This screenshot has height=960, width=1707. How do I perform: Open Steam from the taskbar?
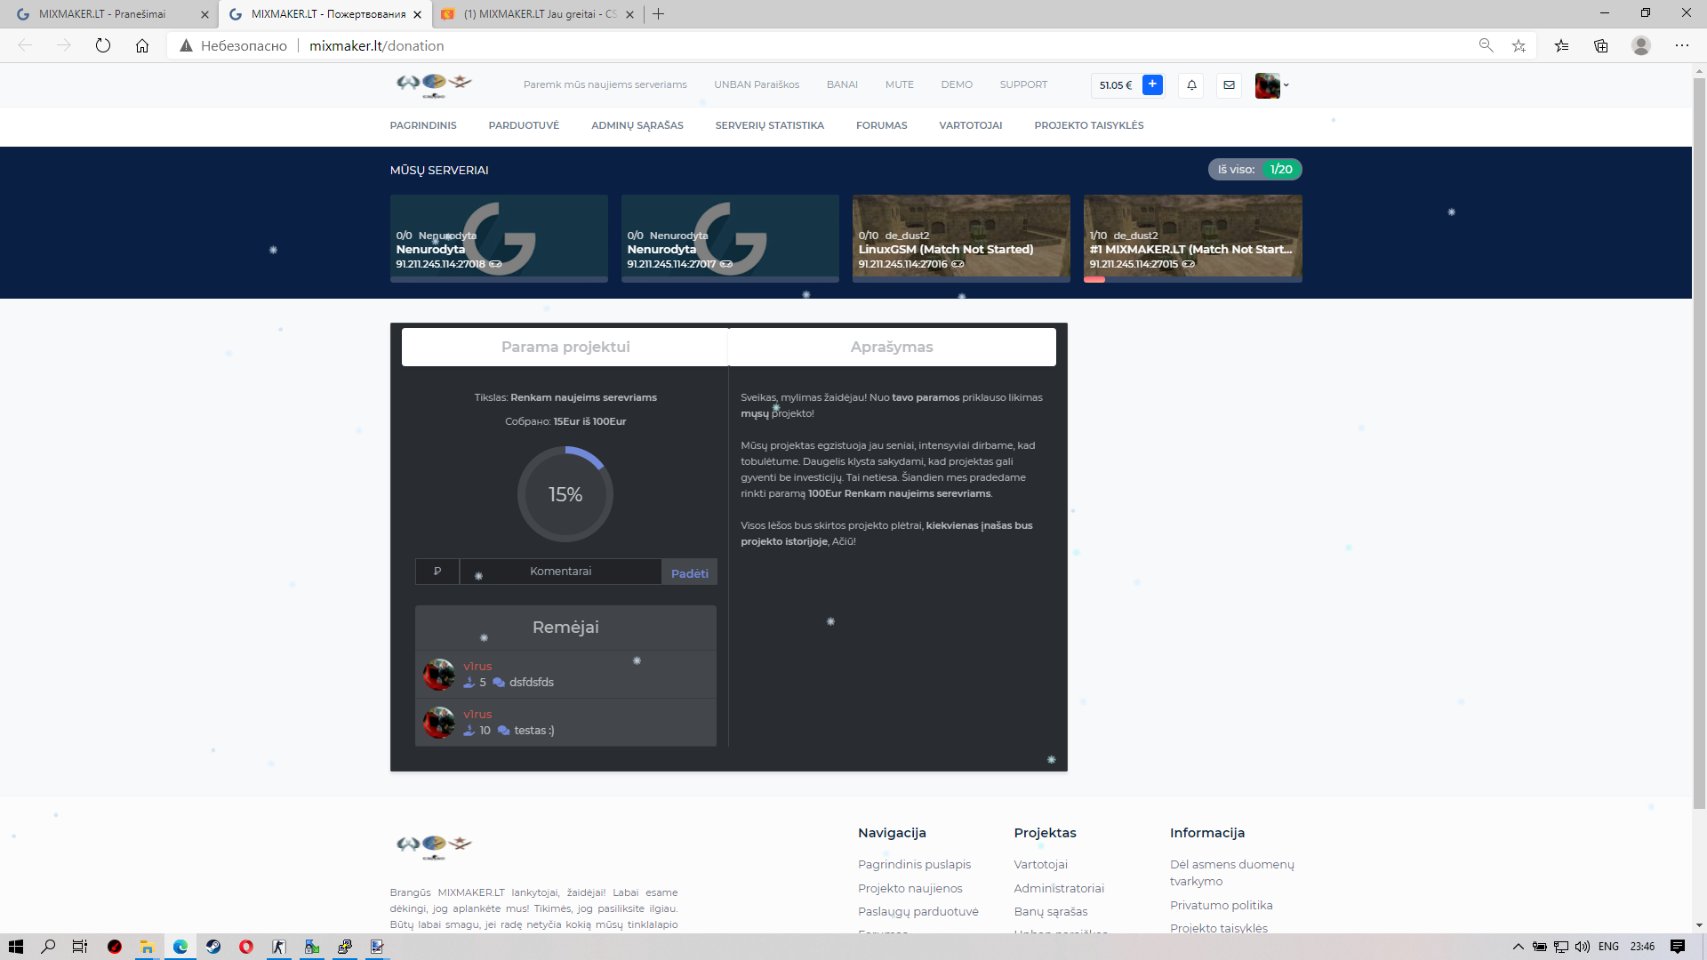click(x=213, y=947)
